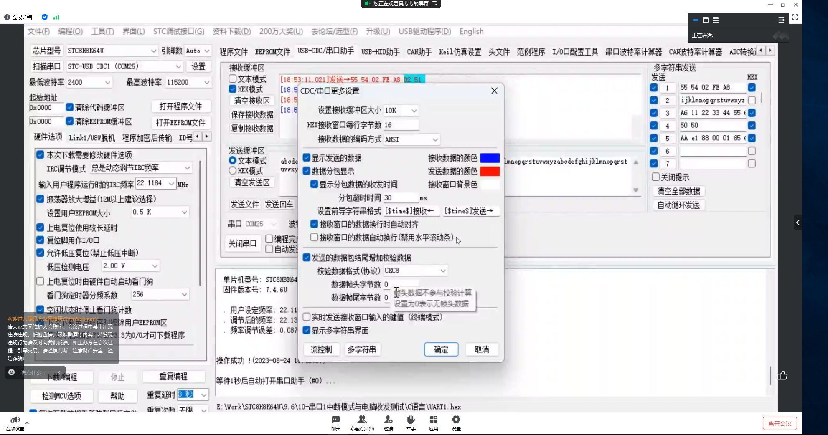
Task: Click the Invite icon in meeting toolbar
Action: [389, 420]
